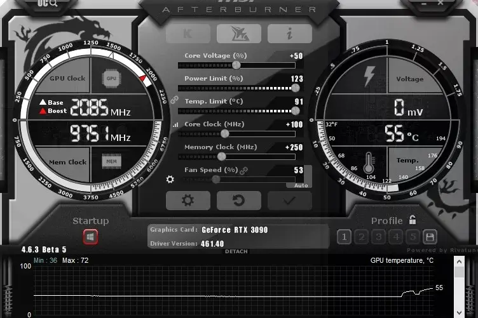Adjust the Fan Speed slider handle
478x318 pixels.
point(216,179)
